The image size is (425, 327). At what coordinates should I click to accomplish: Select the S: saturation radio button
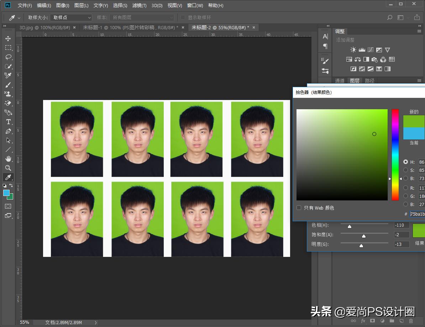(x=405, y=170)
